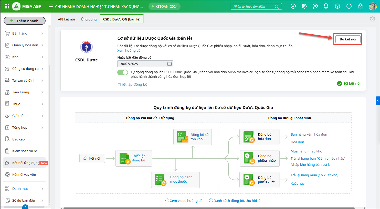The height and width of the screenshot is (209, 380).
Task: Click the Đồng bộ số tồn kho step
Action: click(x=193, y=137)
